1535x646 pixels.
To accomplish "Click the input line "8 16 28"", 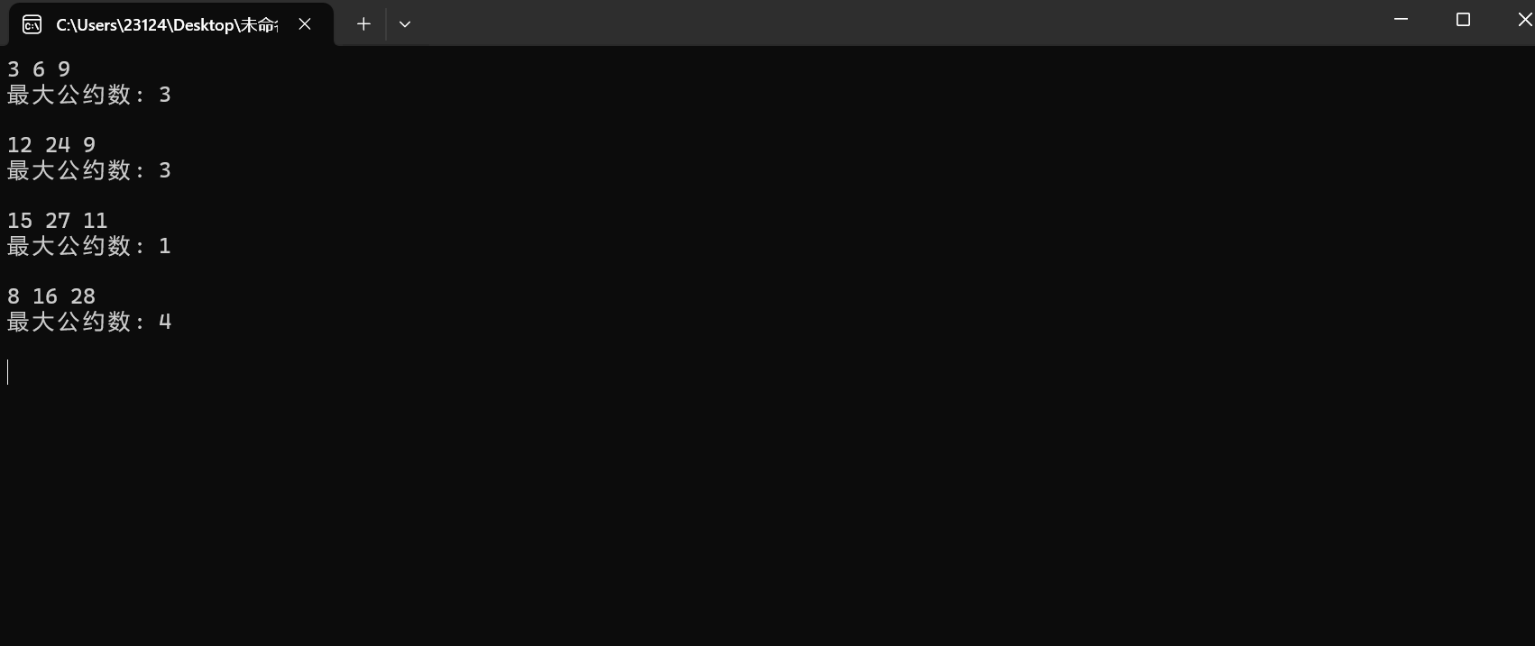I will [x=51, y=296].
